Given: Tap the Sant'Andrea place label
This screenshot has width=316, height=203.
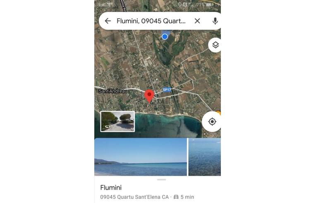Looking at the screenshot, I should 112,91.
